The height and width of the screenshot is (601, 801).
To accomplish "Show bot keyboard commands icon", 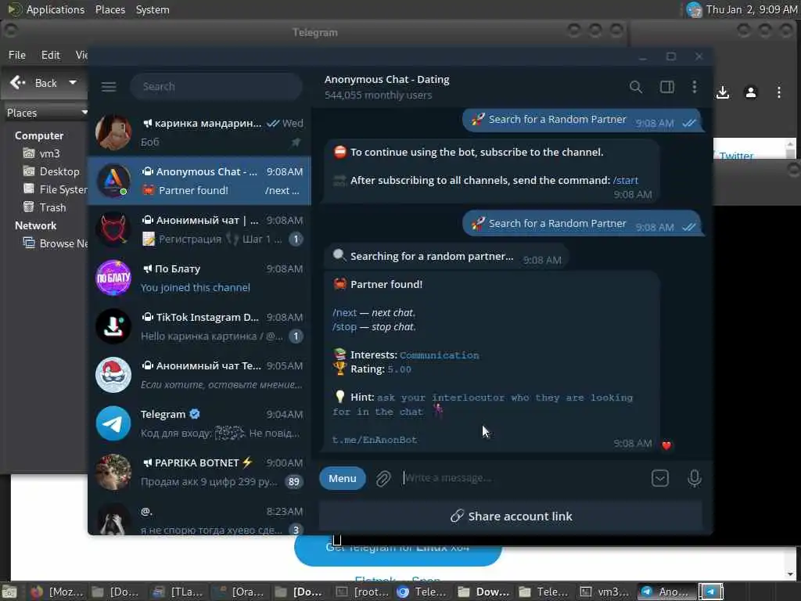I will tap(660, 478).
